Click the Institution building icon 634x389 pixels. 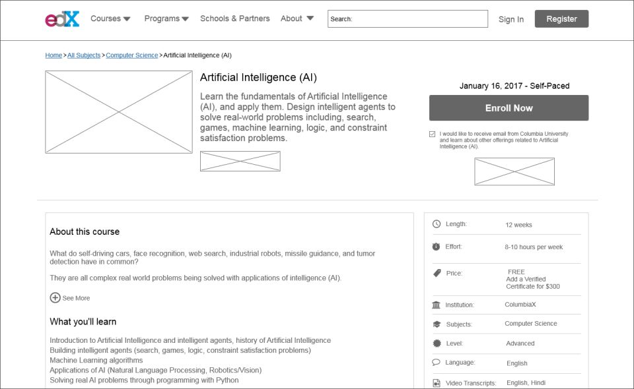point(436,305)
